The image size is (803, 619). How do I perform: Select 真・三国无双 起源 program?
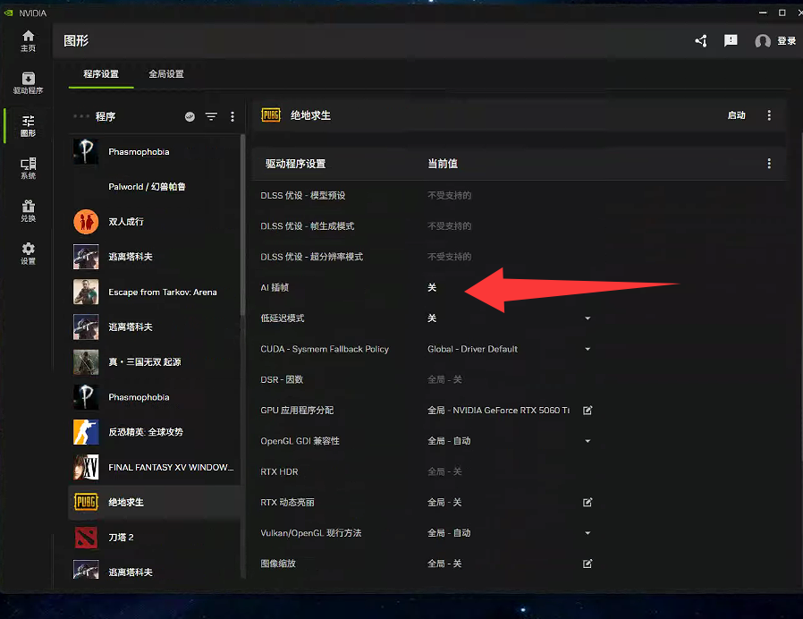tap(154, 361)
